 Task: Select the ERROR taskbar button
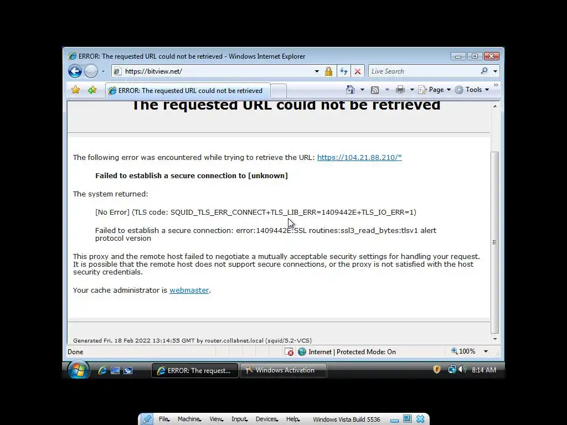tap(194, 370)
